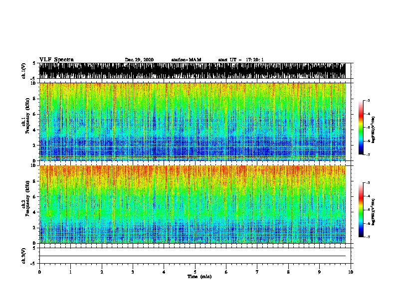395x305 pixels.
Task: Click the "VLF Spectra" plot title
Action: point(56,60)
